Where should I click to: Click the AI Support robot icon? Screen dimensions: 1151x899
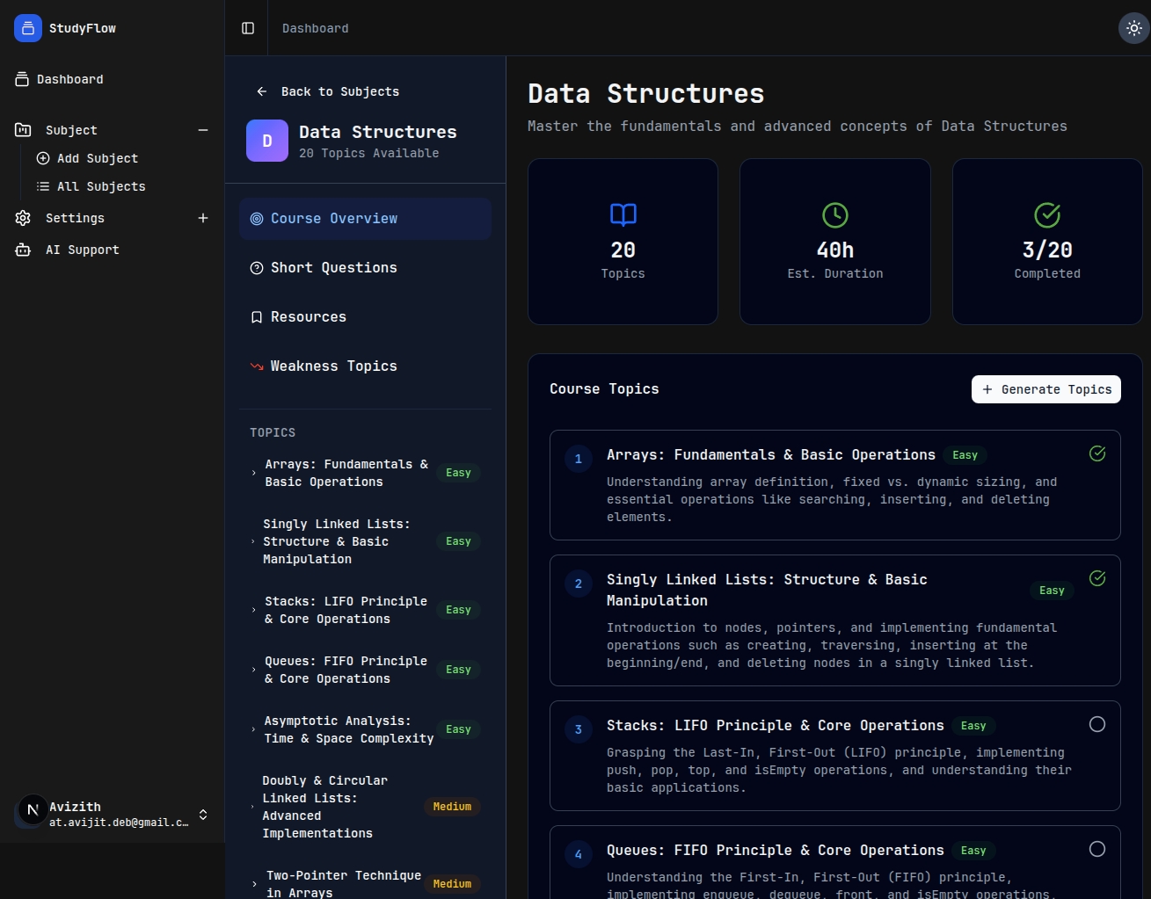(23, 250)
